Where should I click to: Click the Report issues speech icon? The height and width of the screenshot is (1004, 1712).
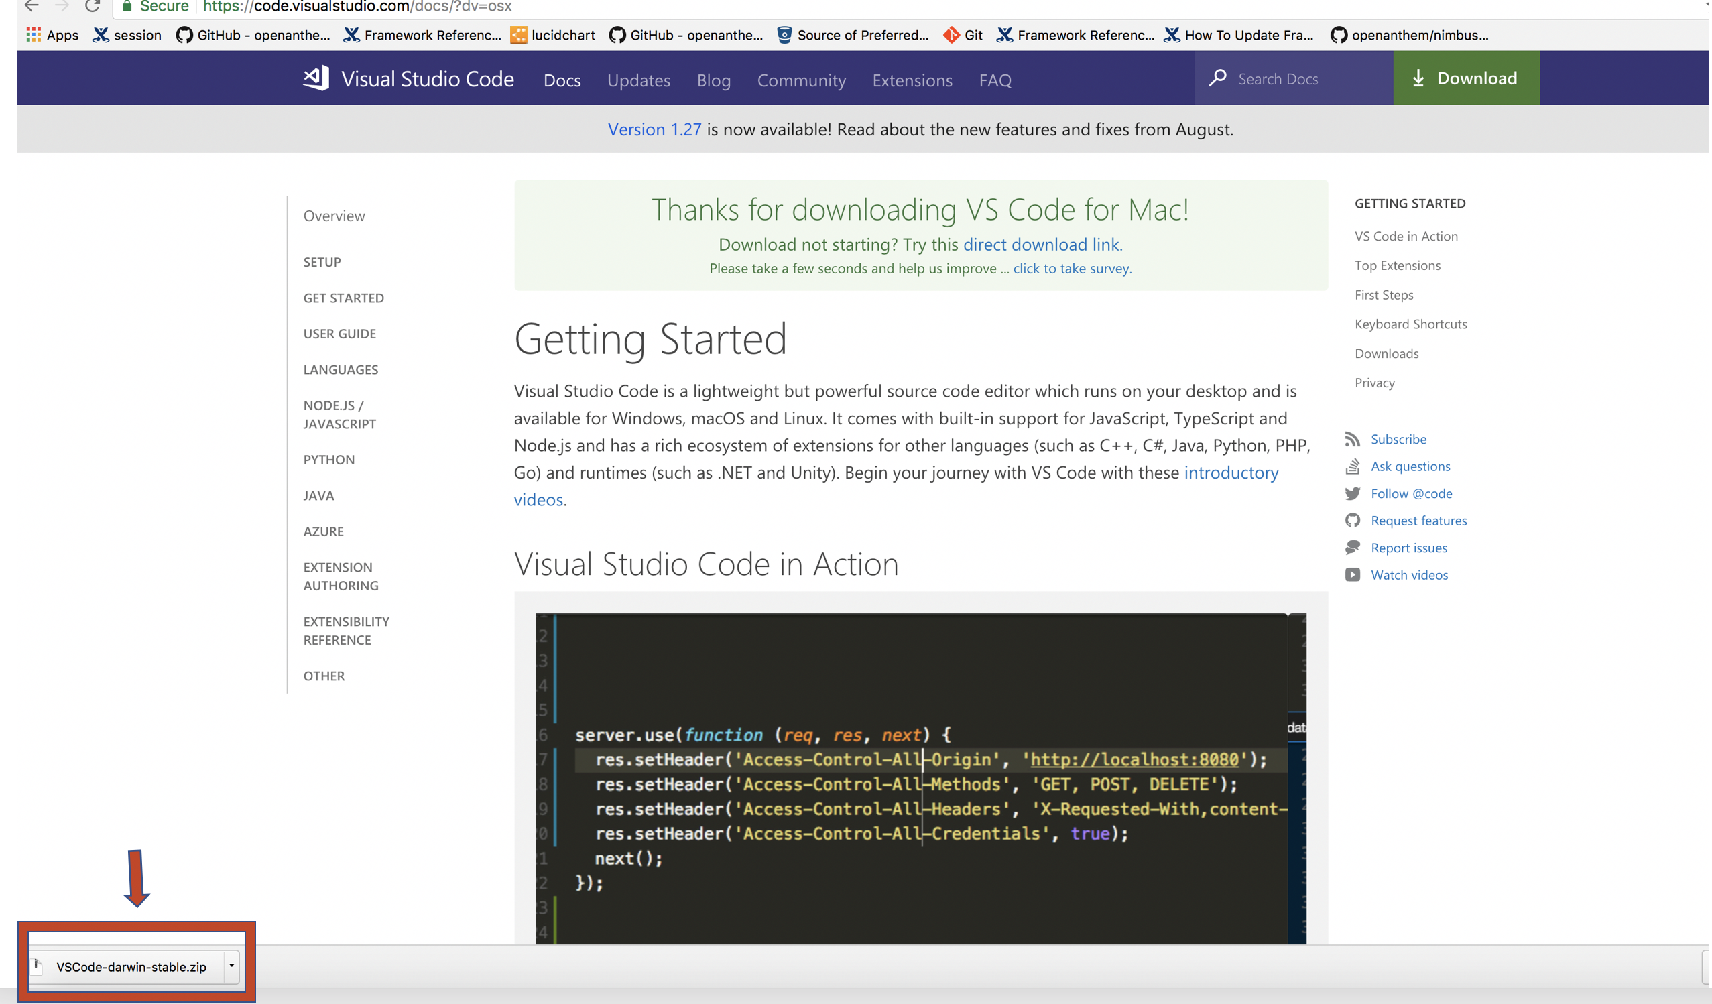click(x=1353, y=548)
